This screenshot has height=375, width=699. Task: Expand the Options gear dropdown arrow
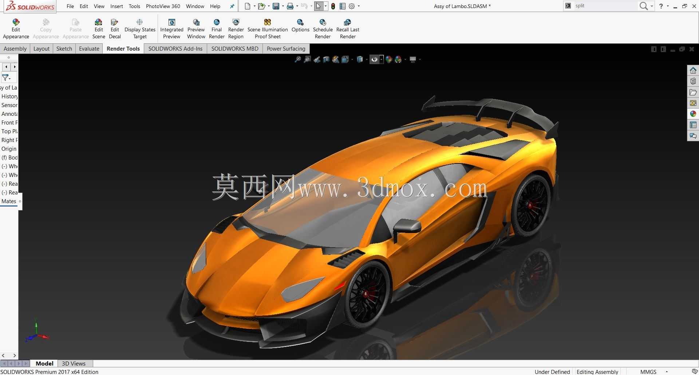coord(359,6)
